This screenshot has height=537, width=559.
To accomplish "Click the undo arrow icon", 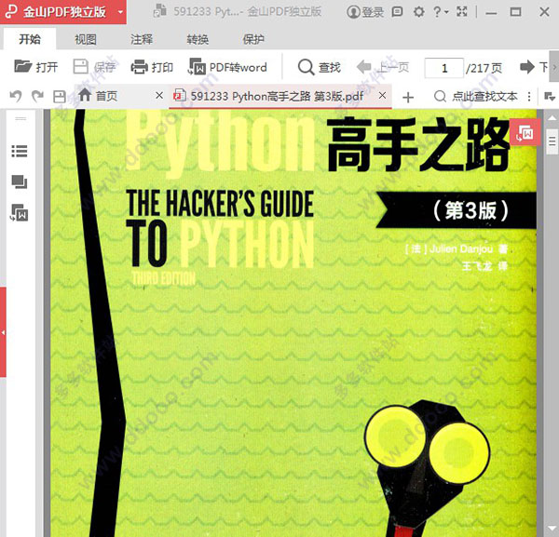I will coord(15,96).
